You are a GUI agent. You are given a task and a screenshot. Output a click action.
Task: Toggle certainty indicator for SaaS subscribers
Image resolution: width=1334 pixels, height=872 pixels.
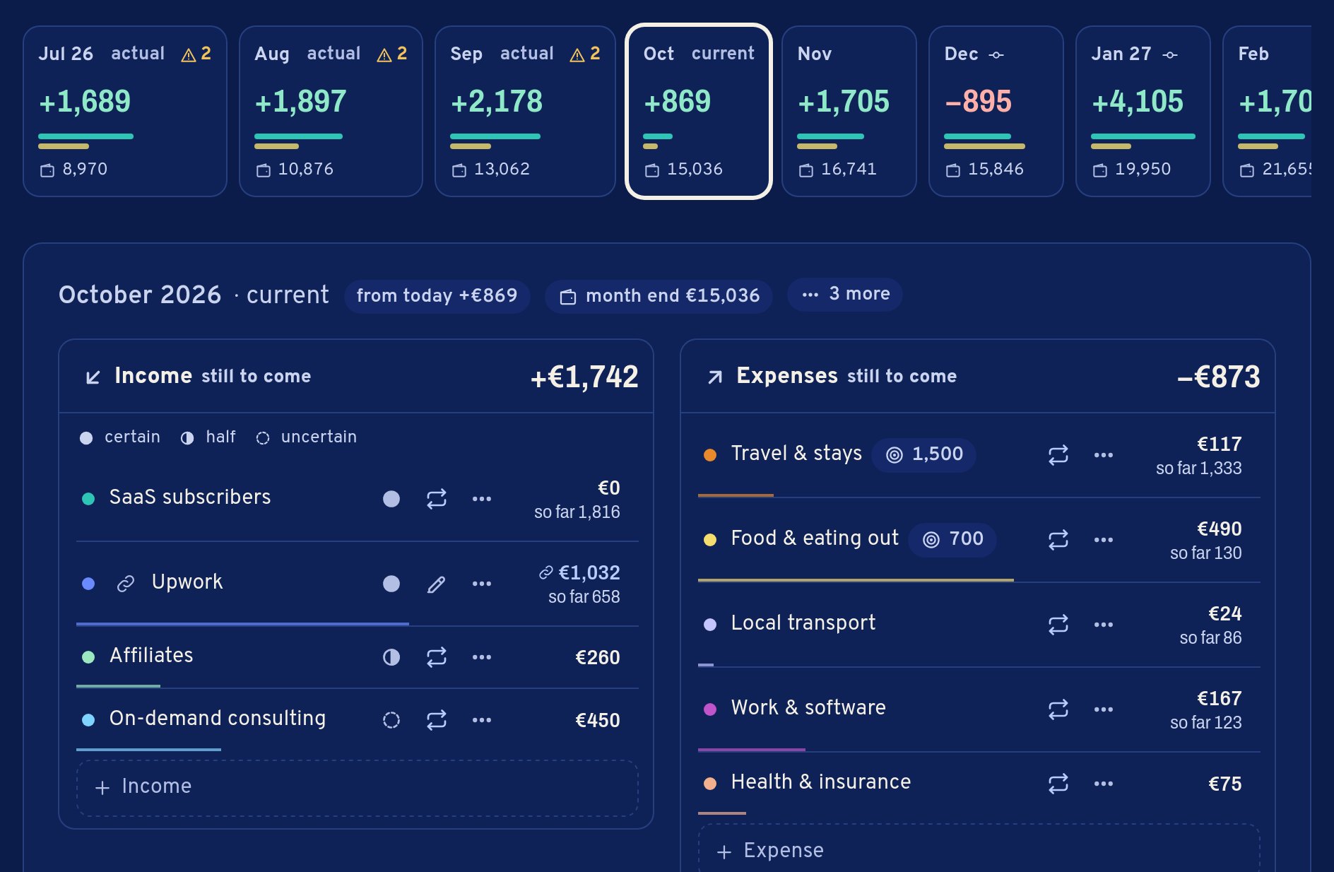[391, 499]
